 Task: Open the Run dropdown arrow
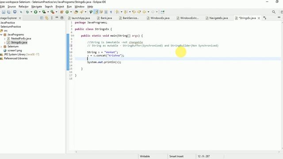click(x=40, y=12)
